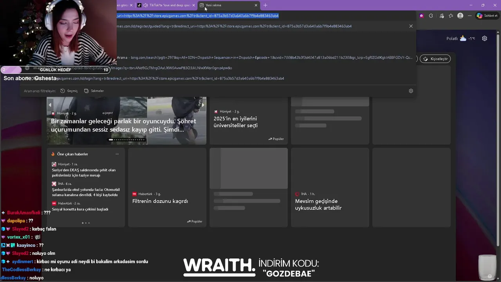Click the Kişiselleştir button

coord(435,59)
